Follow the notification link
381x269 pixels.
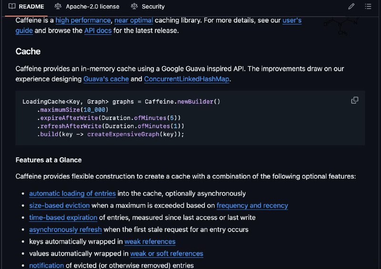46,265
